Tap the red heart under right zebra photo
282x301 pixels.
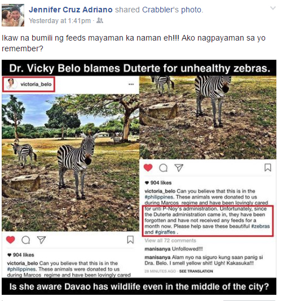pyautogui.click(x=148, y=167)
